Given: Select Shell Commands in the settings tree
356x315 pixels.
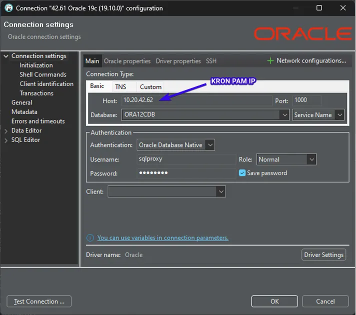Looking at the screenshot, I should tap(43, 74).
